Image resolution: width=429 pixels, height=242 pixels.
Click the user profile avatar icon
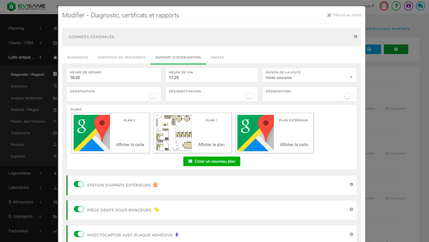pyautogui.click(x=384, y=6)
